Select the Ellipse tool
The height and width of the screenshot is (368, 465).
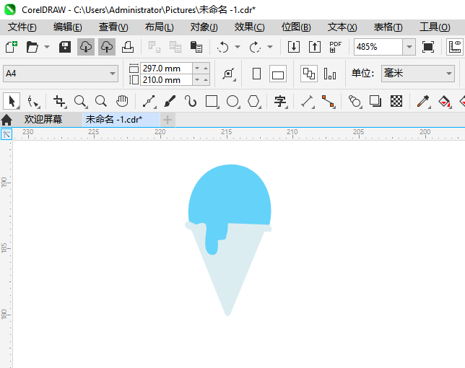pyautogui.click(x=232, y=101)
